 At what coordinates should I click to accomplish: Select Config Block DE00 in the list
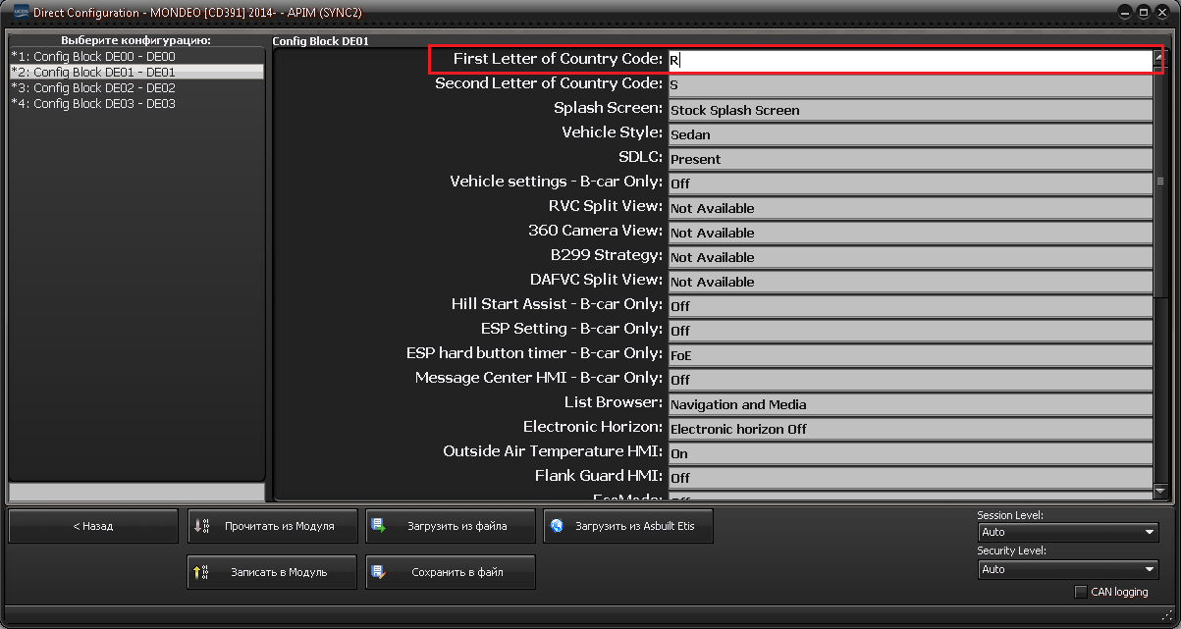93,57
